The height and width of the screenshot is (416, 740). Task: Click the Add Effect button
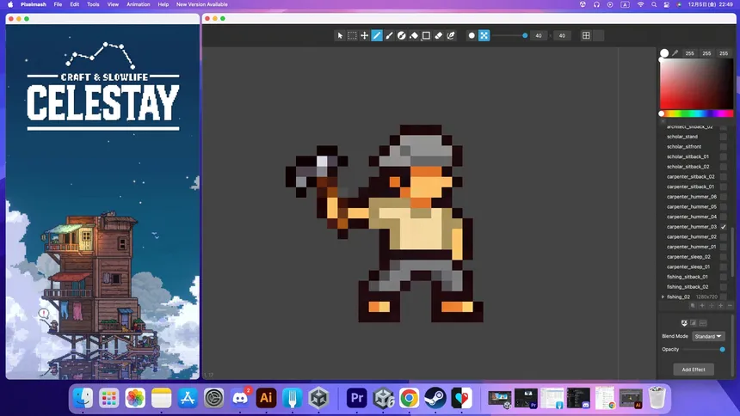pyautogui.click(x=693, y=370)
